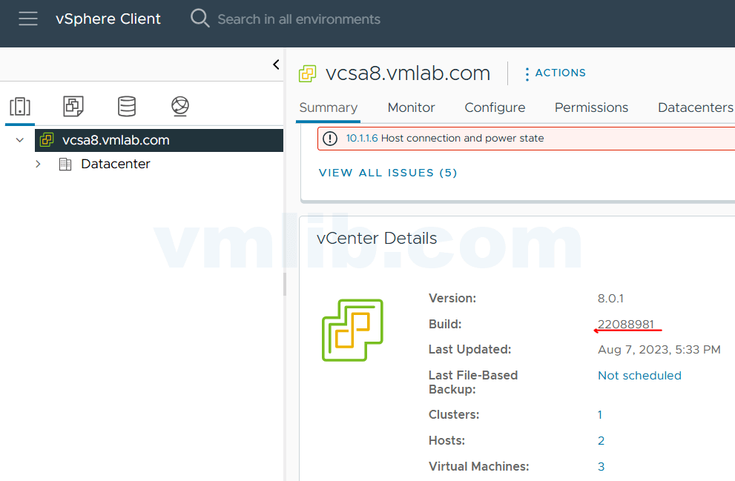Click the View All Issues link
735x481 pixels.
tap(388, 173)
